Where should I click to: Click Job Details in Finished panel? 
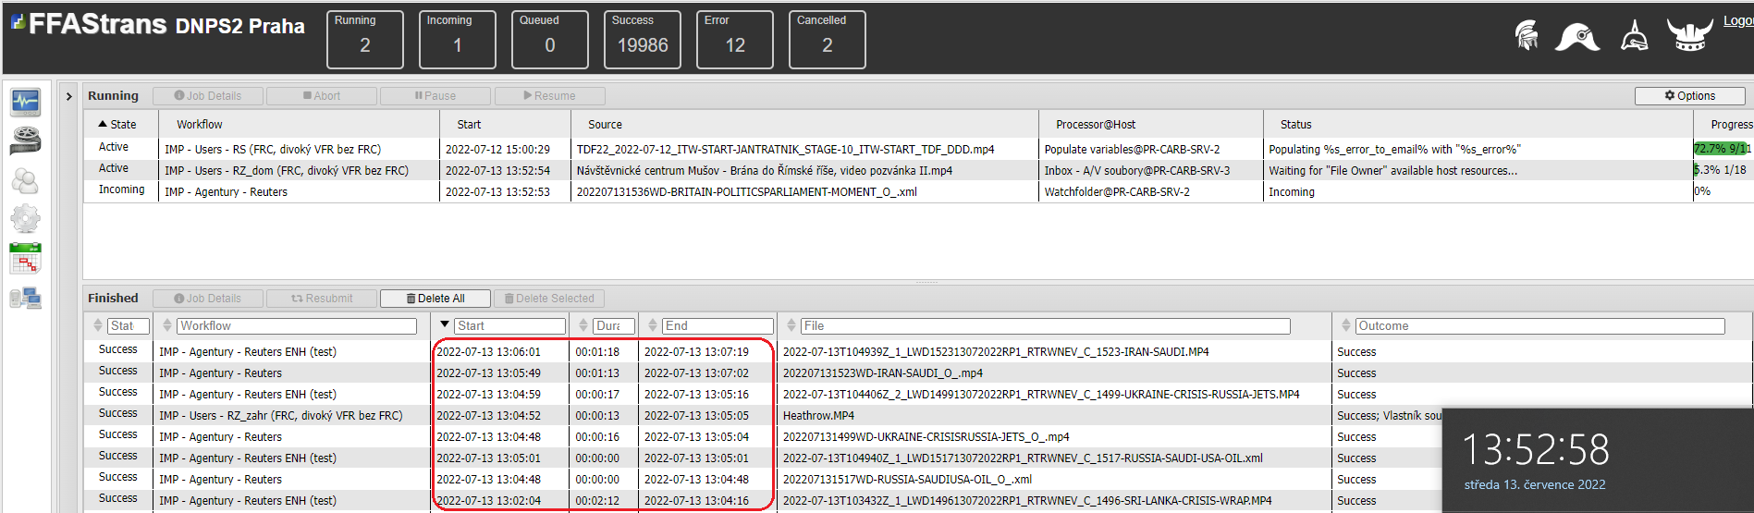pos(207,299)
